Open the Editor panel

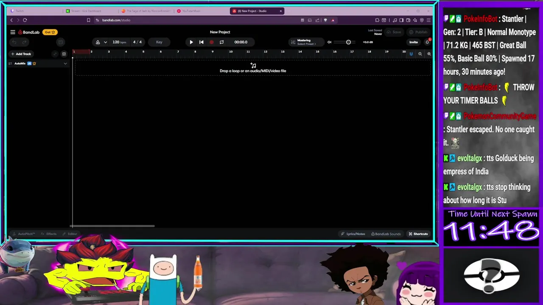tap(70, 234)
